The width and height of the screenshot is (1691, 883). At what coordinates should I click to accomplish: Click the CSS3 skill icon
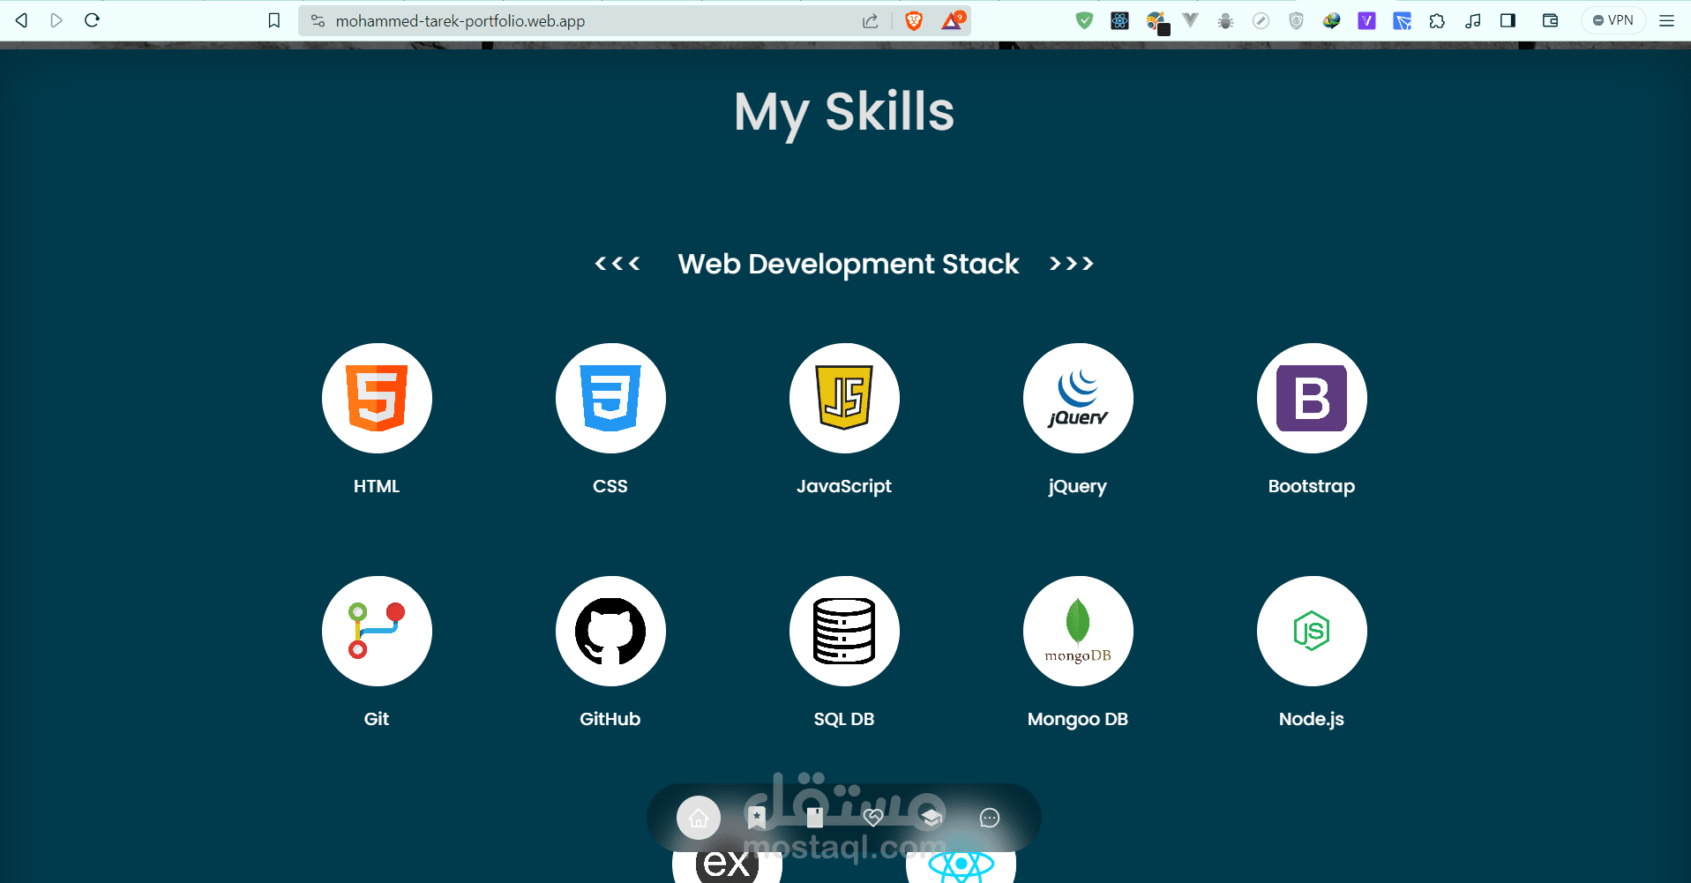(610, 398)
